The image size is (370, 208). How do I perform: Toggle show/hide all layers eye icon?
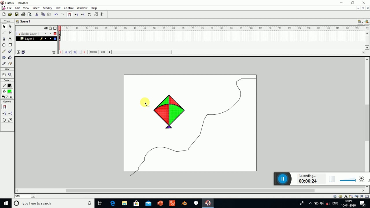coord(46,28)
